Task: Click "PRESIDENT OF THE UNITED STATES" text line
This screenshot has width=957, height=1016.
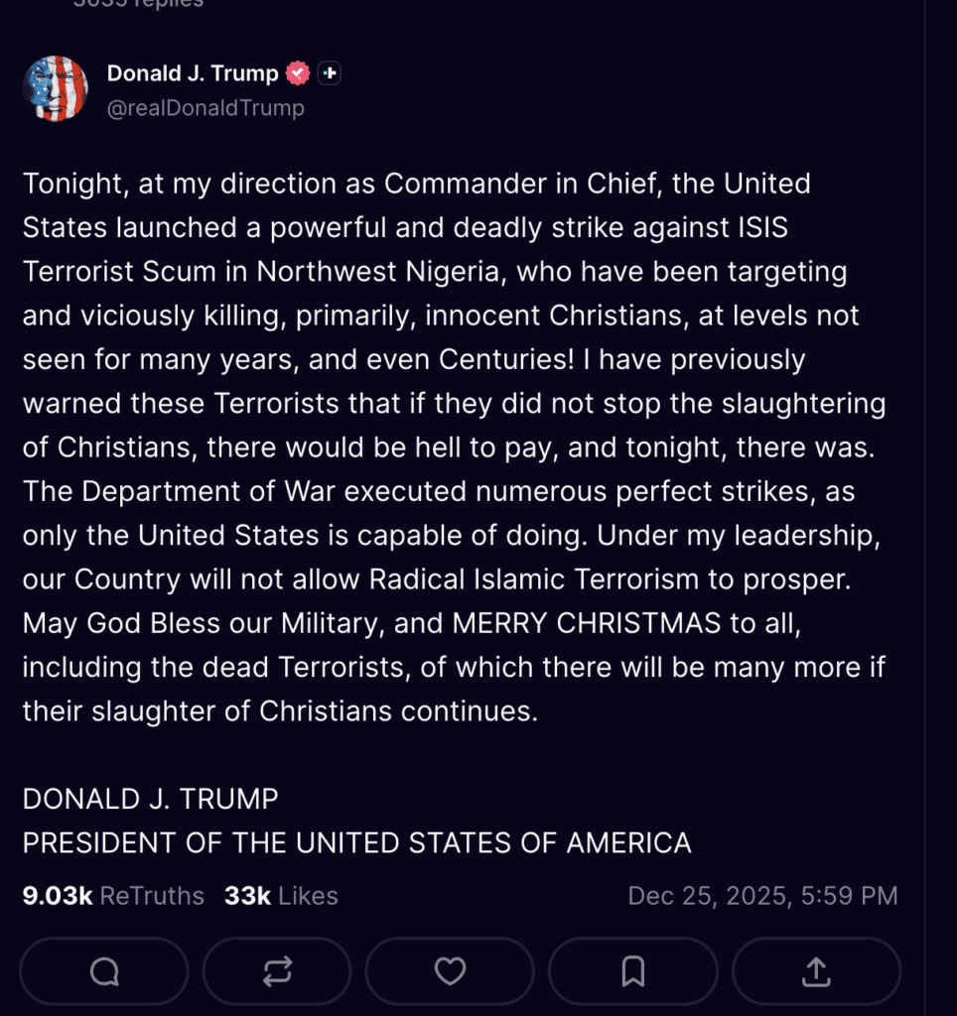Action: (x=356, y=843)
